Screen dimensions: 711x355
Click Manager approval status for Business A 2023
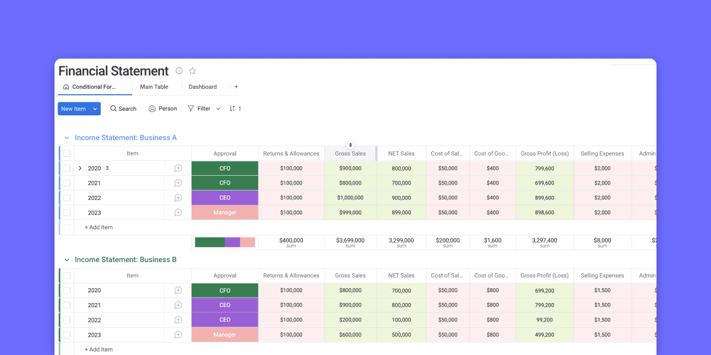click(225, 212)
